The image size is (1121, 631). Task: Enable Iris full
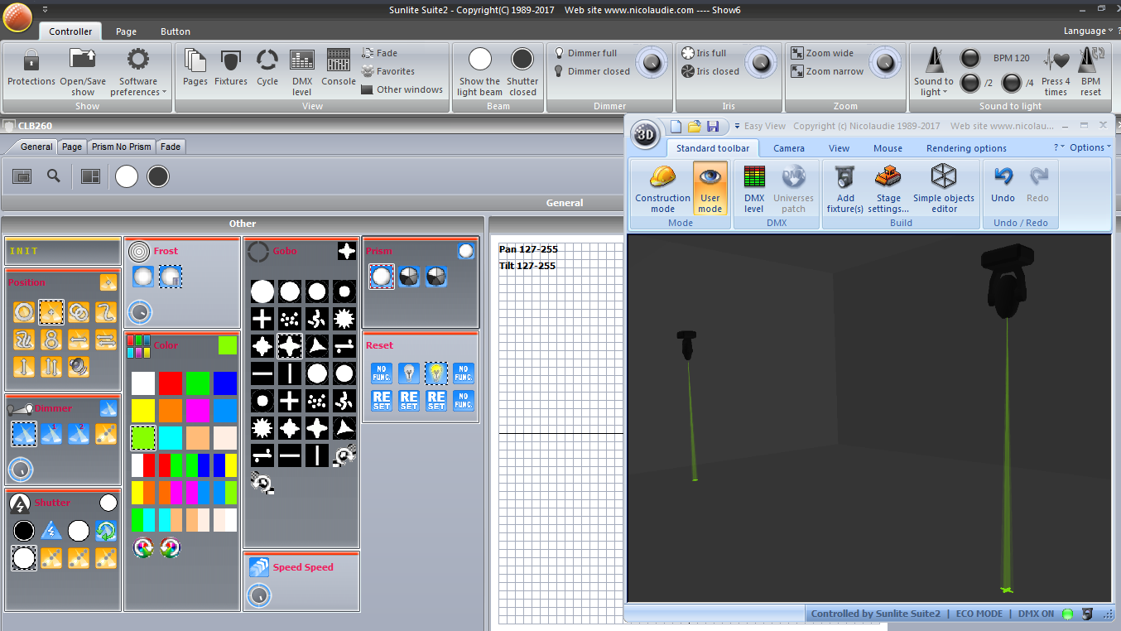pyautogui.click(x=704, y=53)
